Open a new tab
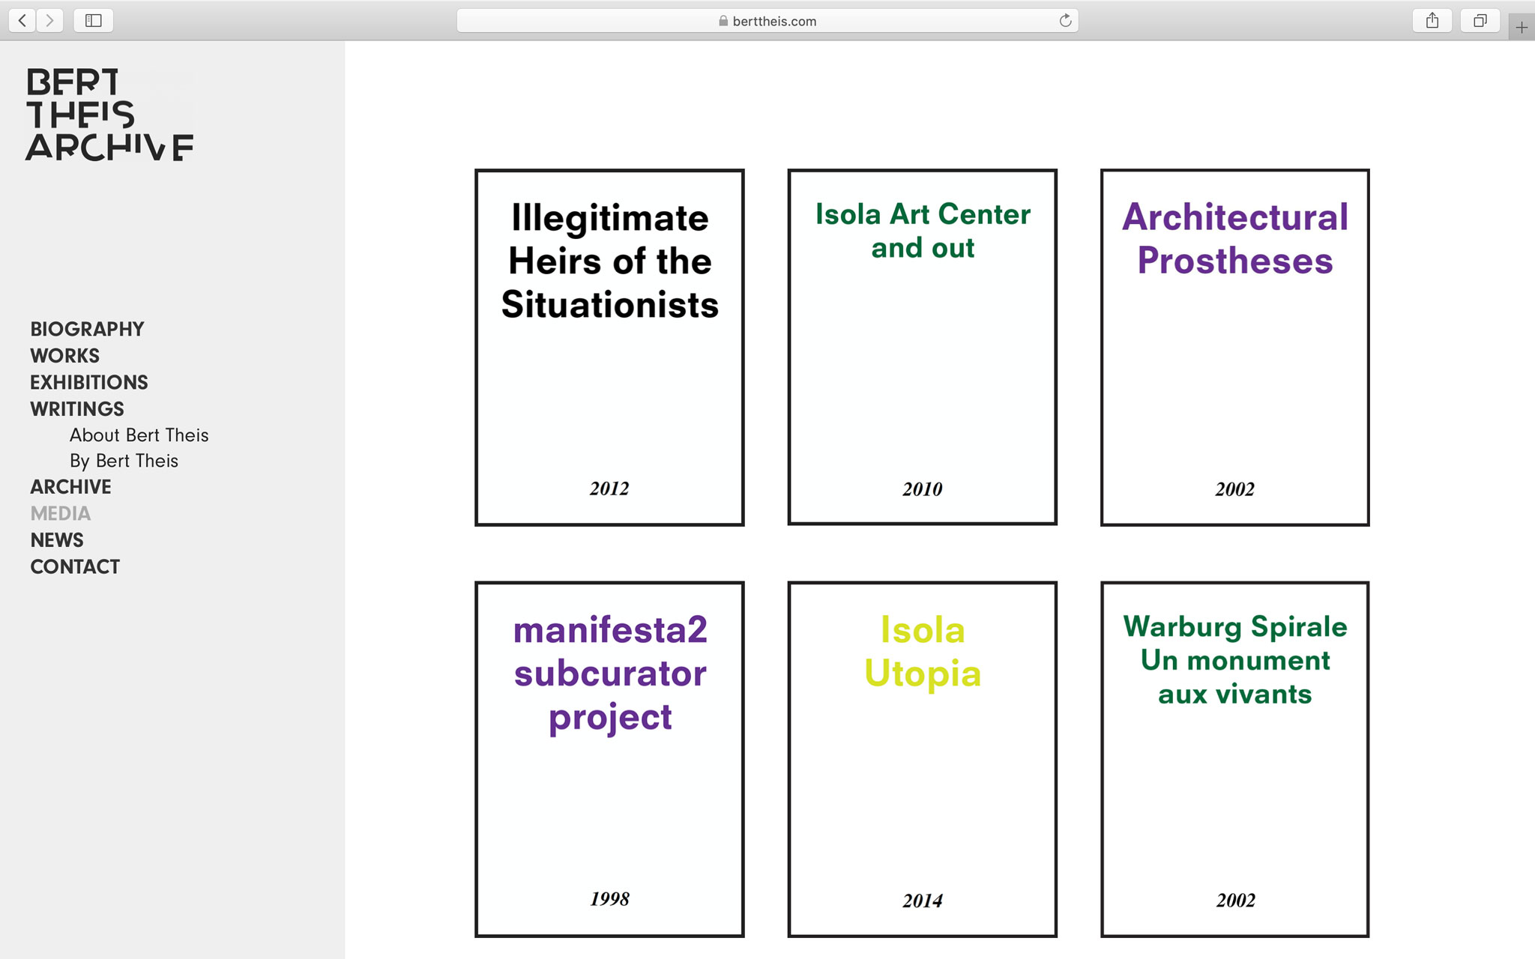Image resolution: width=1535 pixels, height=959 pixels. pos(1522,28)
